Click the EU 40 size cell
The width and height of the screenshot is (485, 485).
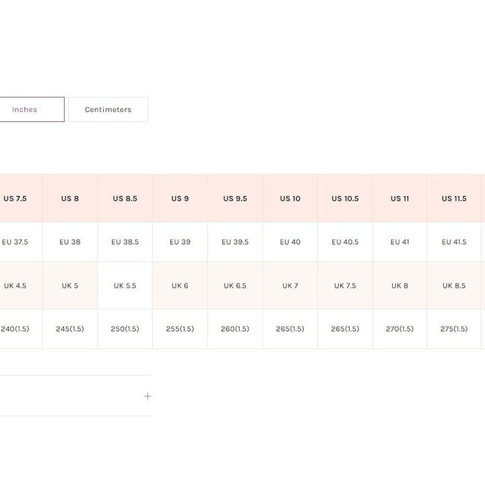(x=290, y=242)
